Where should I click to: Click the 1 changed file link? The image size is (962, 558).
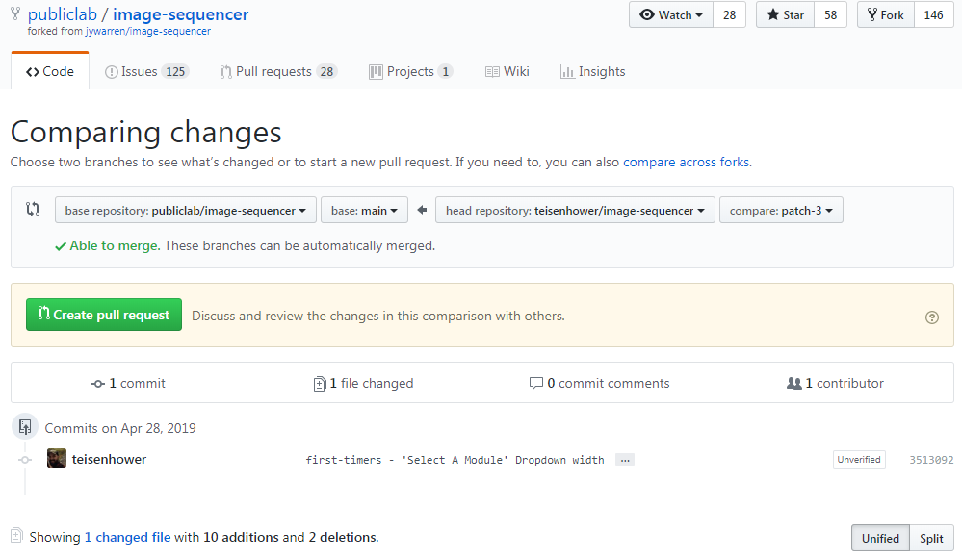click(x=128, y=537)
